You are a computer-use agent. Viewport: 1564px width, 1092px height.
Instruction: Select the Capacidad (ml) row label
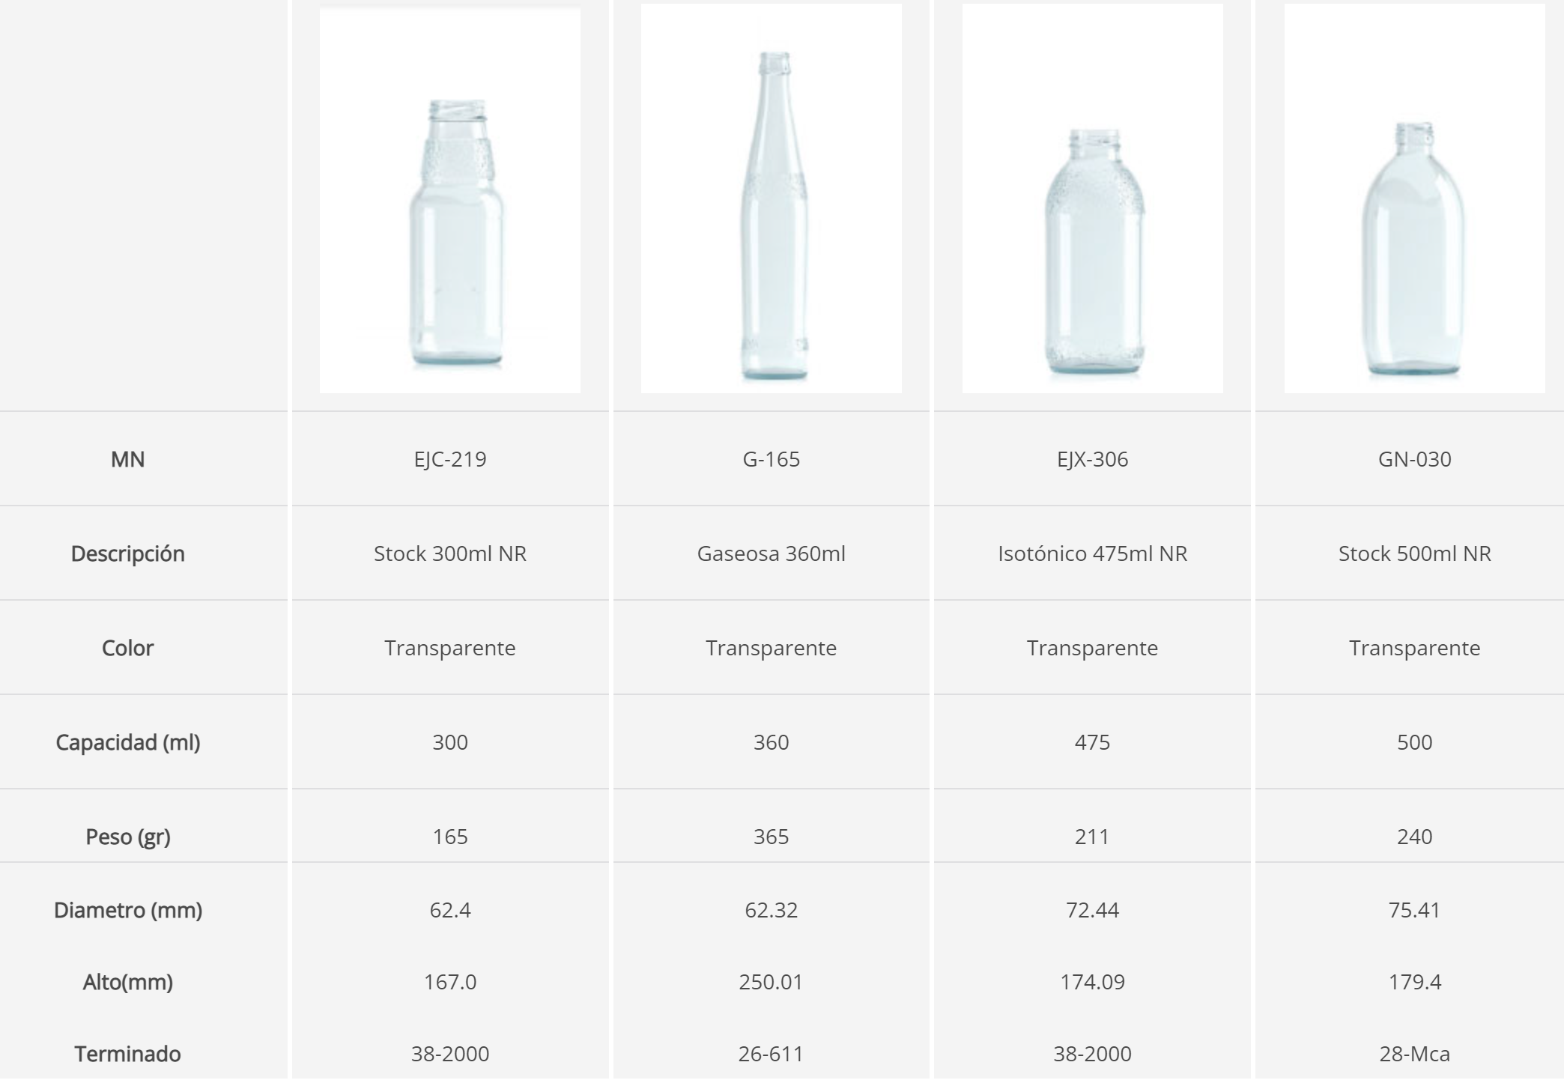127,742
